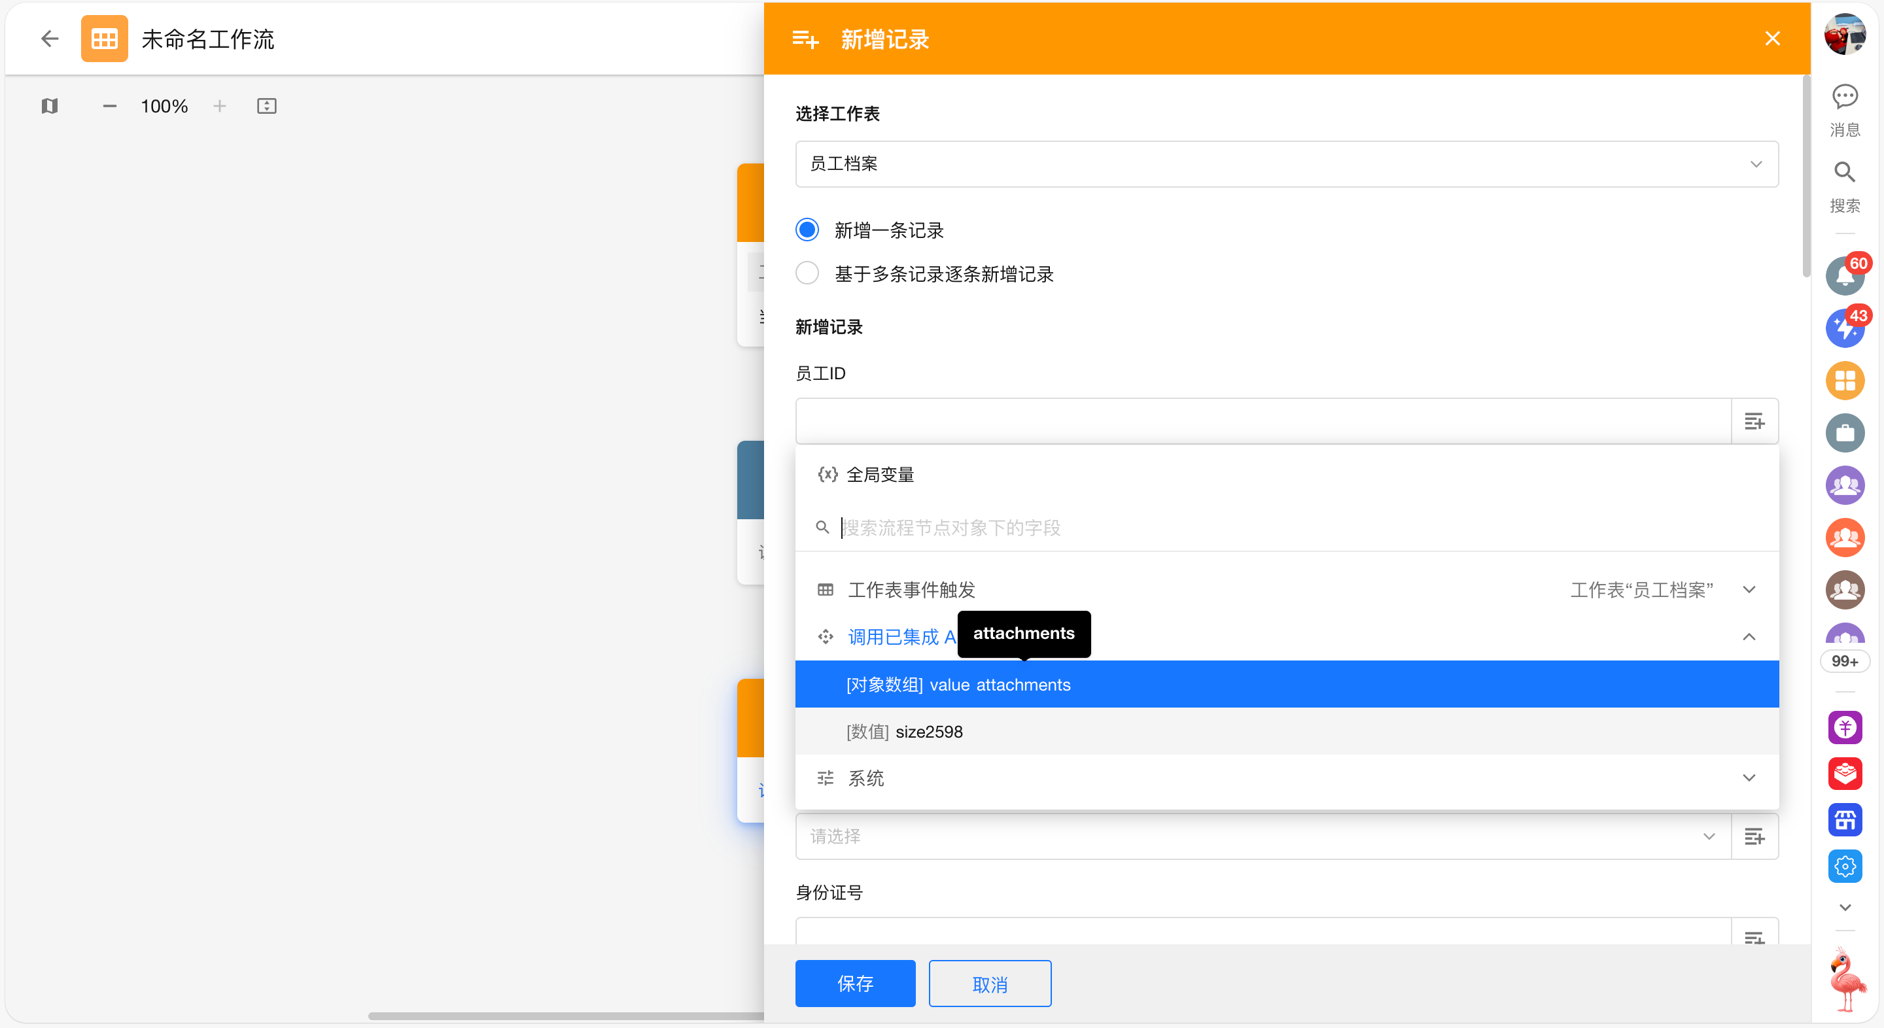The height and width of the screenshot is (1028, 1884).
Task: Click the blue settings gear icon
Action: (1844, 866)
